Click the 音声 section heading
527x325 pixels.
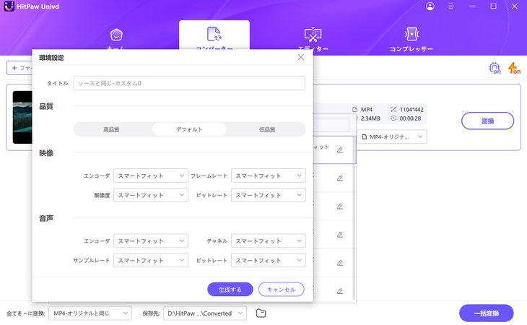(46, 218)
